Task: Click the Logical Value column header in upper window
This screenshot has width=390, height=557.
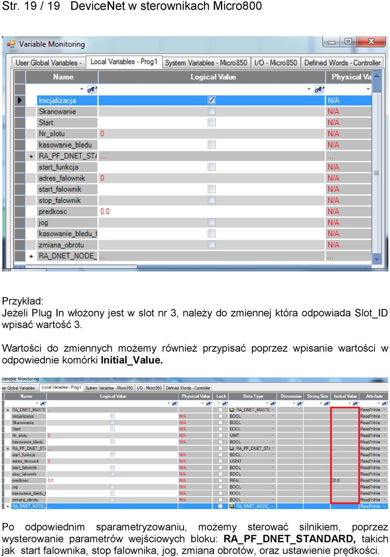Action: (212, 77)
